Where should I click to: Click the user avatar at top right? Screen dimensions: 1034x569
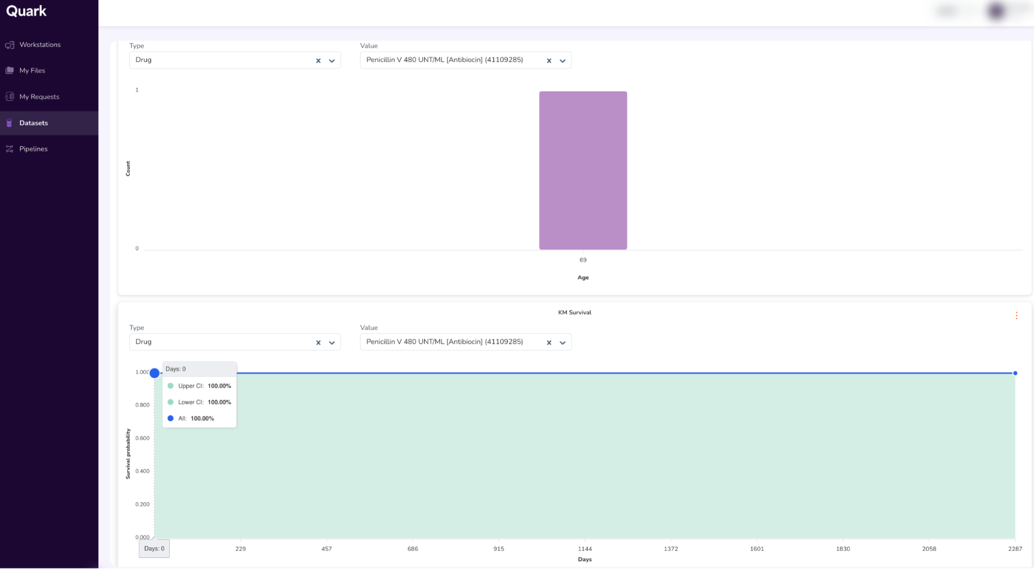click(x=996, y=11)
